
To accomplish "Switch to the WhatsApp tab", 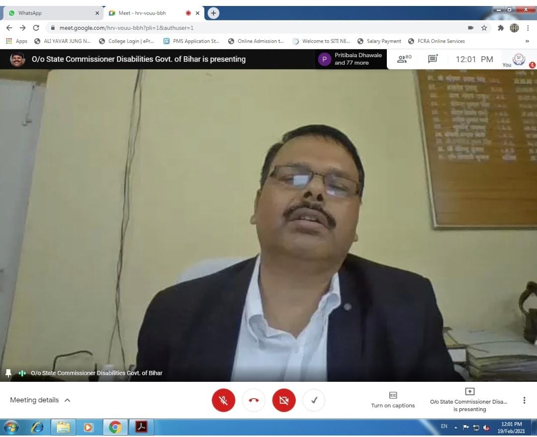I will click(50, 13).
